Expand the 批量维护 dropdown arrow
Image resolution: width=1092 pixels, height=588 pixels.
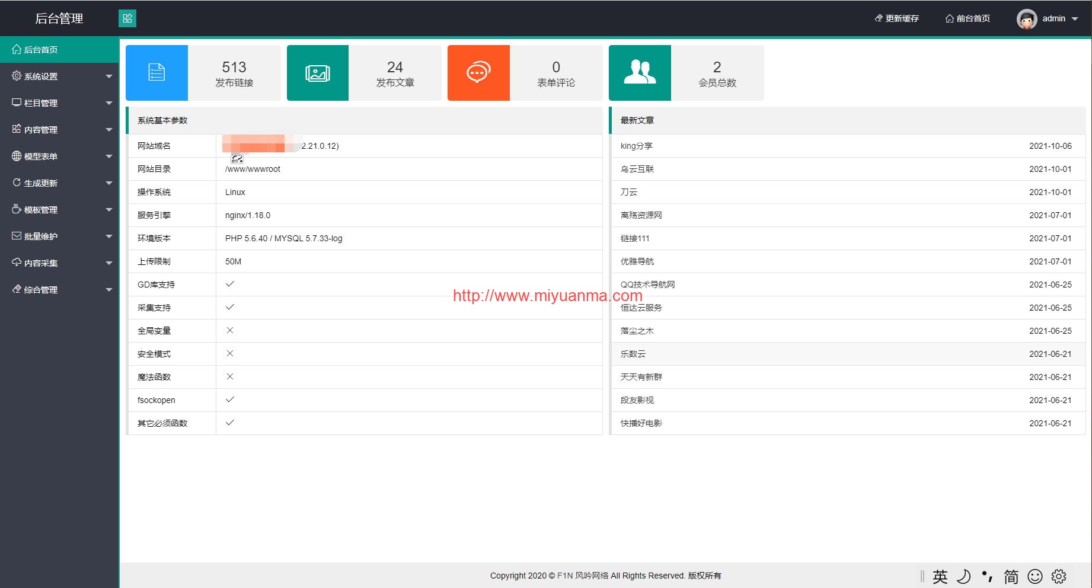(109, 237)
